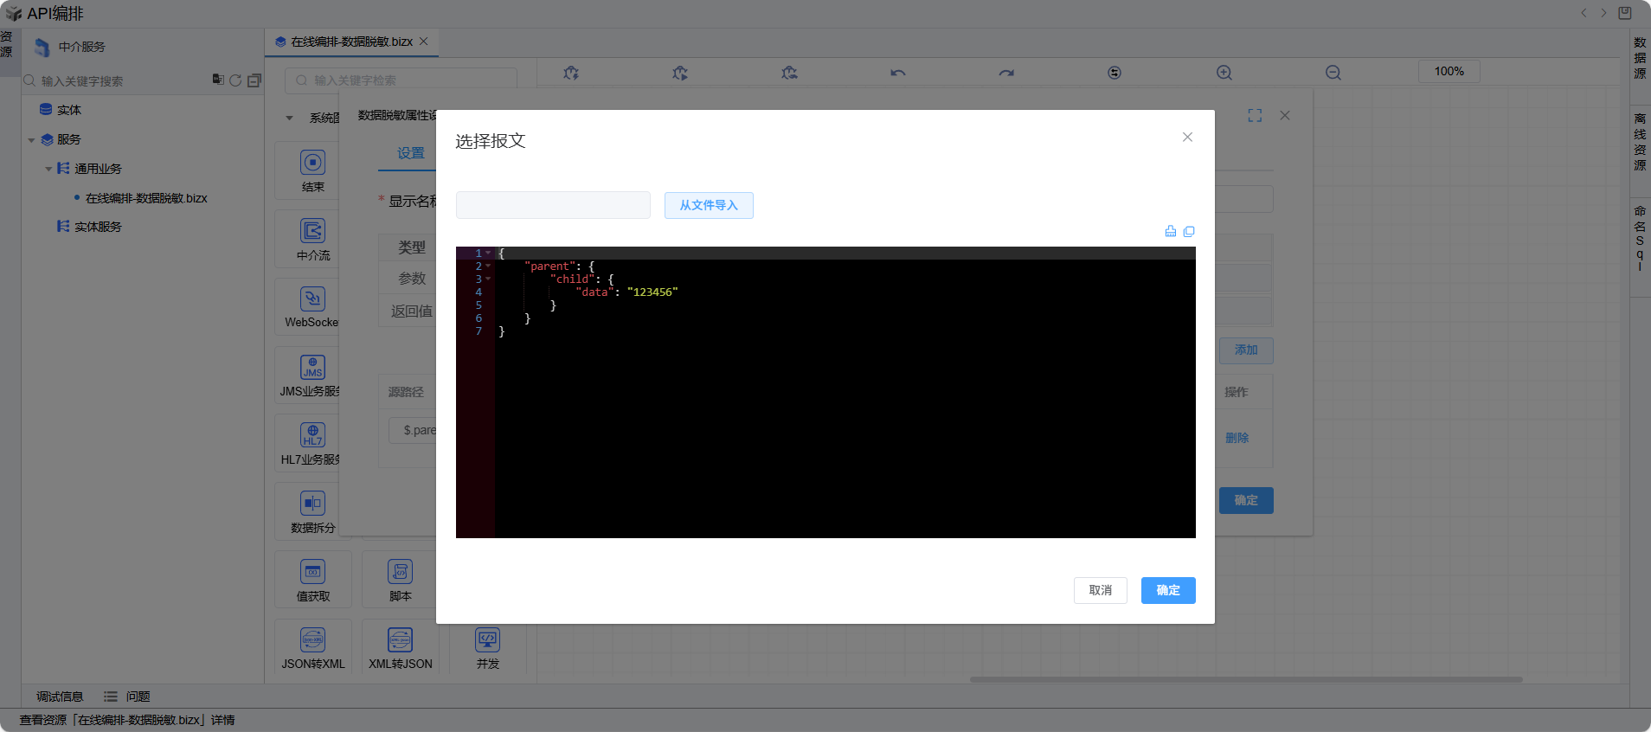Open the 实体服务 tree item

(97, 227)
